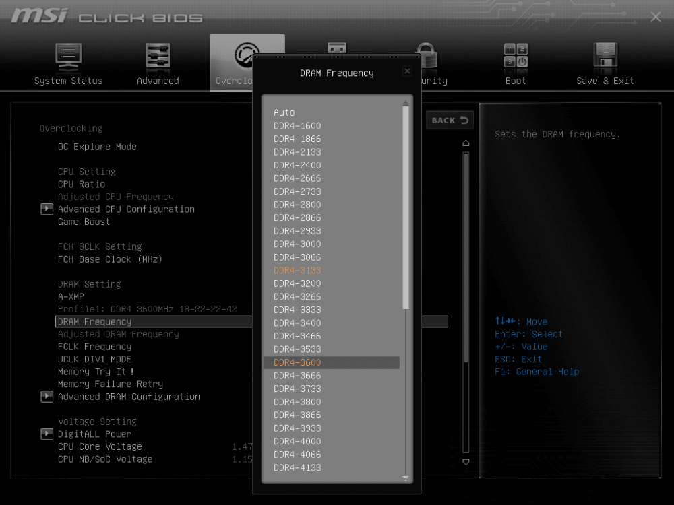Set frequency to DDR4-4133
Screen dimensions: 674x505
(297, 468)
